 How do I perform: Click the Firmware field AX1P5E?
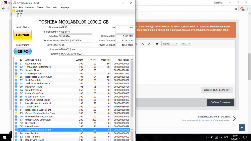(75, 27)
